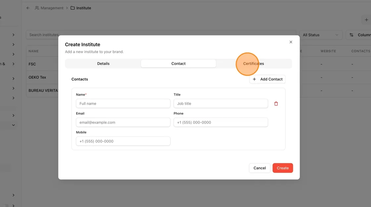Sort by the NAME column header
This screenshot has width=371, height=207.
click(33, 51)
